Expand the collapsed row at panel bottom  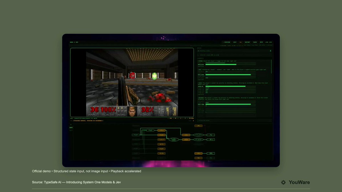pyautogui.click(x=234, y=121)
